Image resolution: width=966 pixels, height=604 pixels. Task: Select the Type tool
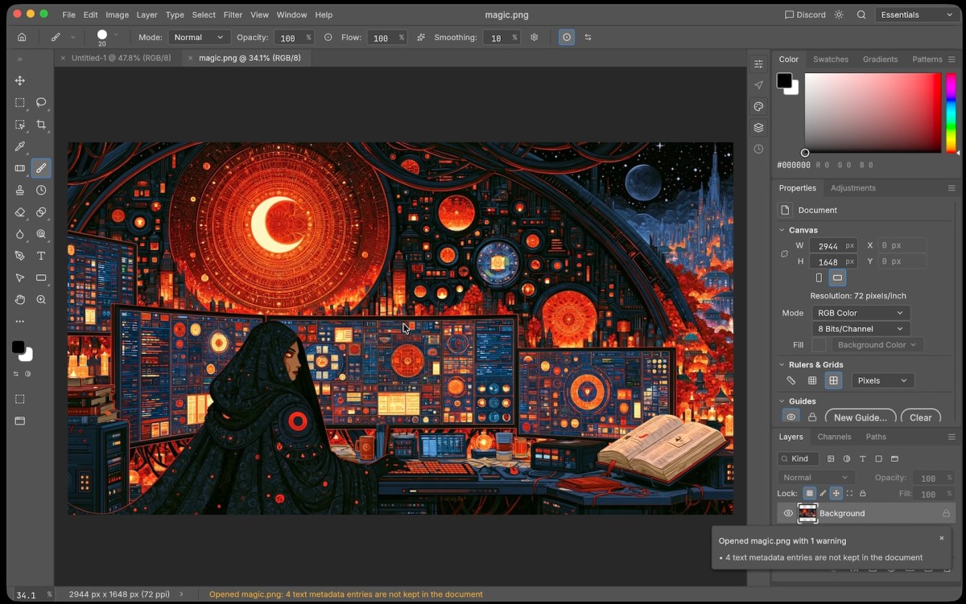[x=41, y=256]
